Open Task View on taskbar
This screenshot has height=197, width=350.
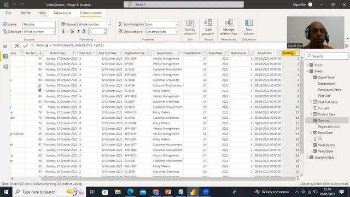(x=92, y=192)
